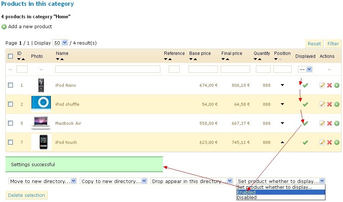The image size is (343, 202).
Task: Focus the ID filter input field
Action: click(22, 69)
